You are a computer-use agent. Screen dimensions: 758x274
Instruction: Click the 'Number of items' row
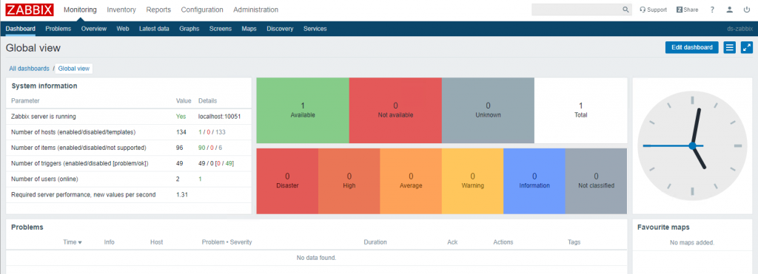pyautogui.click(x=129, y=148)
